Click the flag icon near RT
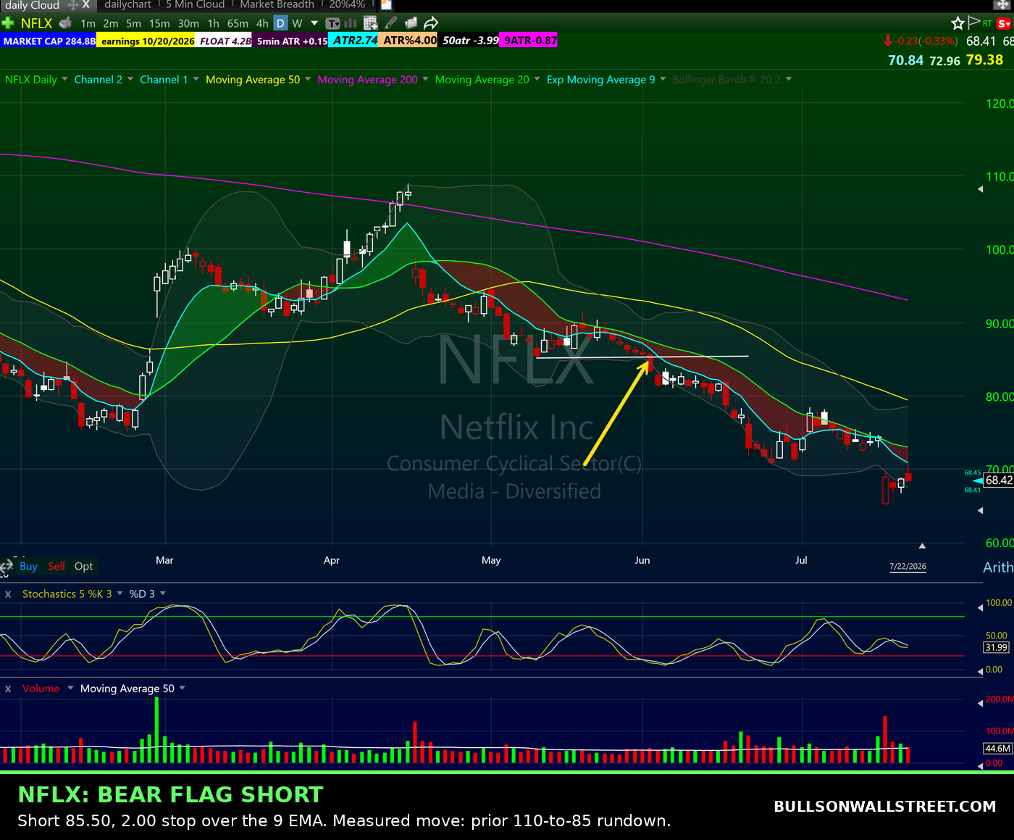This screenshot has height=840, width=1014. [974, 22]
